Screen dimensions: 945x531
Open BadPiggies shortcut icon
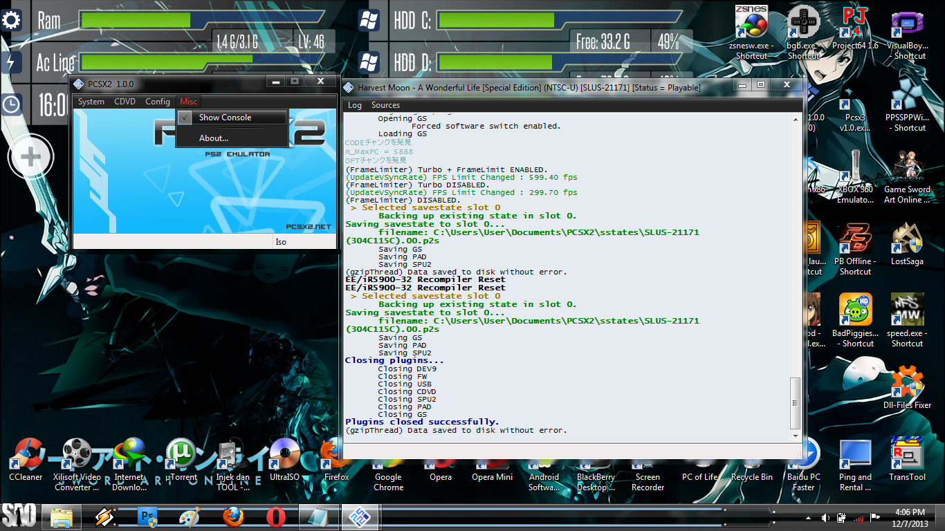[855, 321]
